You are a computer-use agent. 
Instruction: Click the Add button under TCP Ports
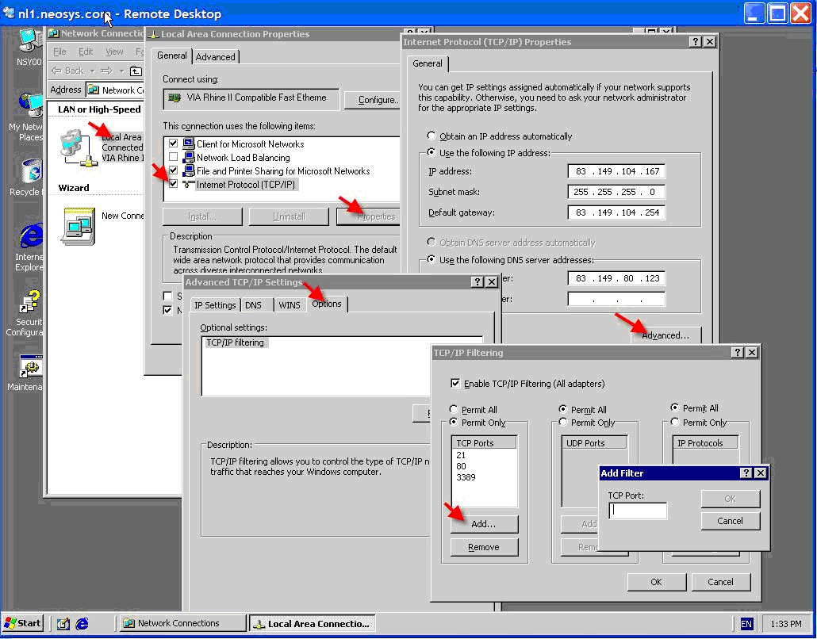pos(483,524)
